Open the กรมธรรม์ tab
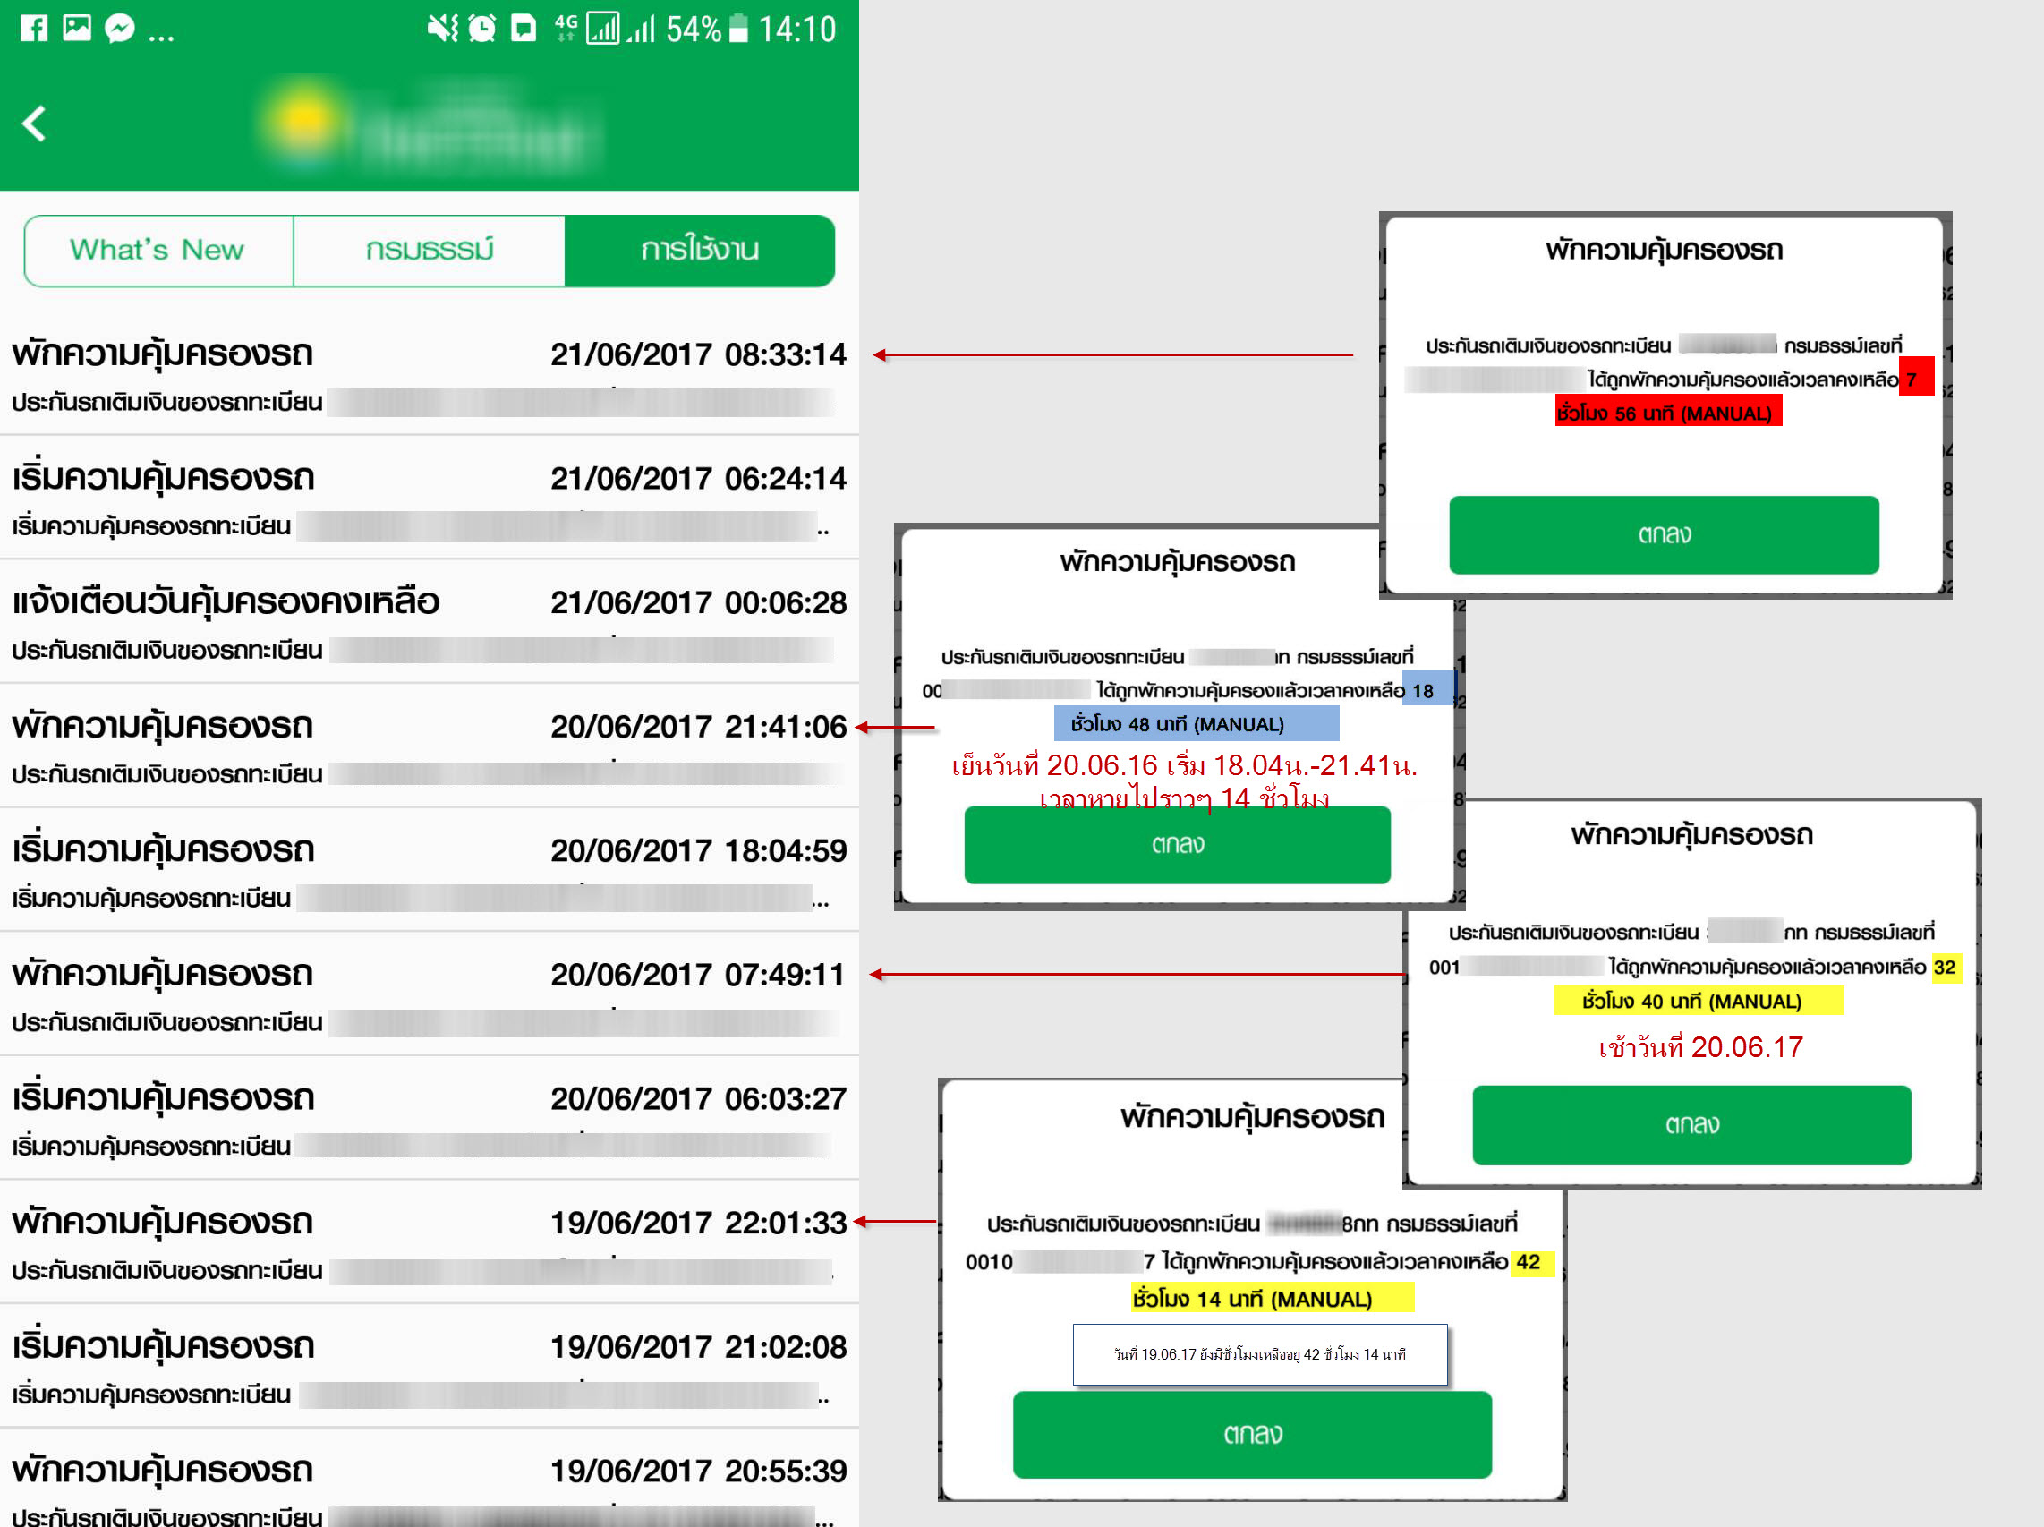This screenshot has width=2044, height=1527. [429, 251]
